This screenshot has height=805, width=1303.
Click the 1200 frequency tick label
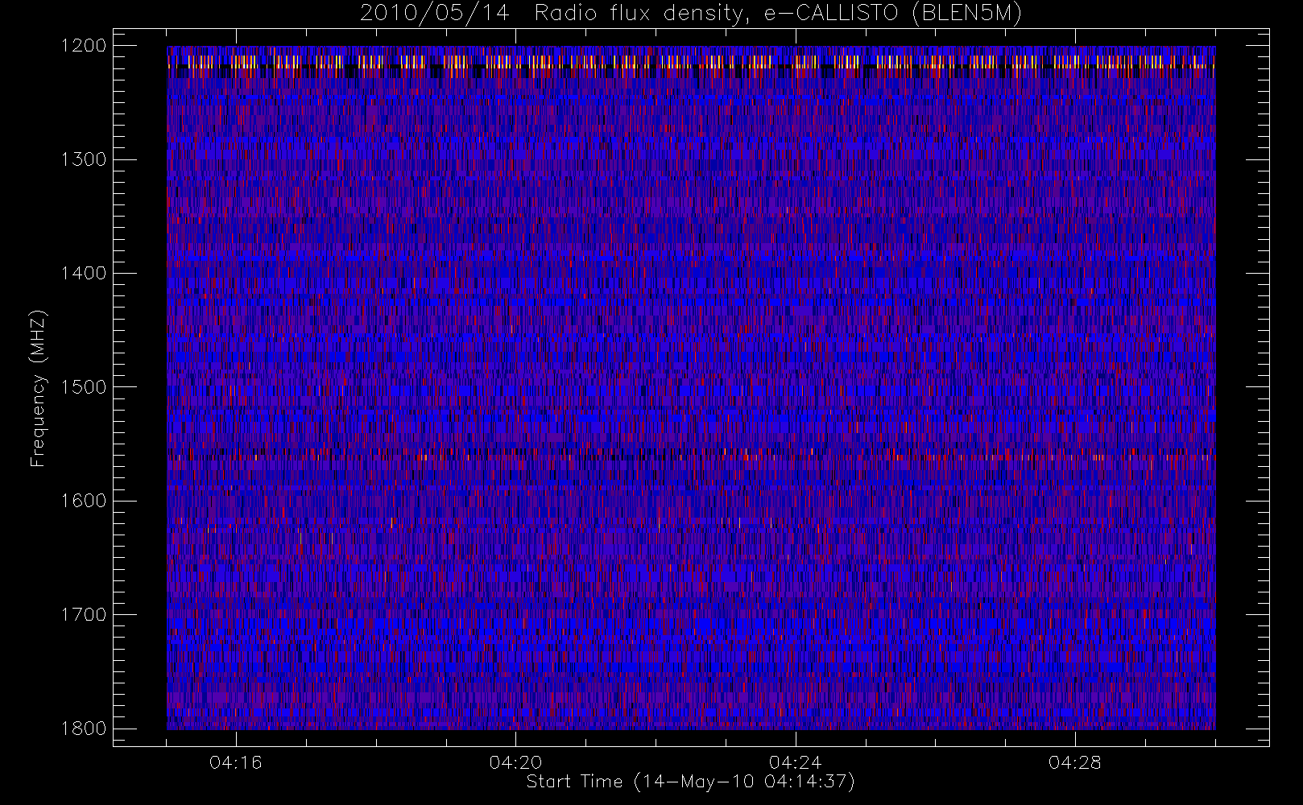click(84, 46)
